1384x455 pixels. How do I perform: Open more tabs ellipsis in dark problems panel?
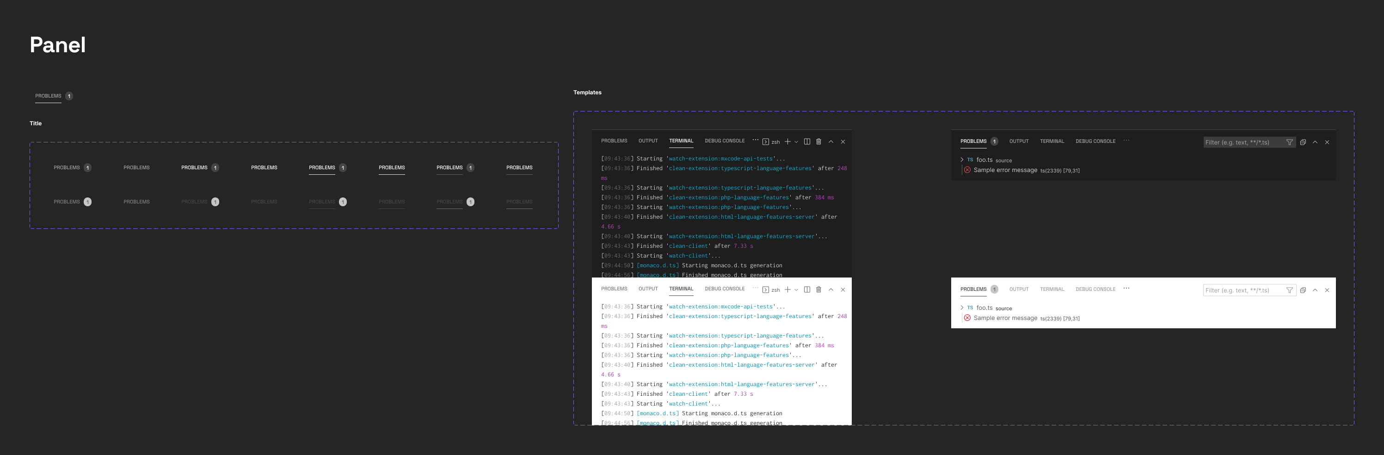coord(1126,141)
